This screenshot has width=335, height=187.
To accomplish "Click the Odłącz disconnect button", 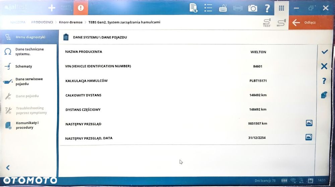I will tap(310, 22).
